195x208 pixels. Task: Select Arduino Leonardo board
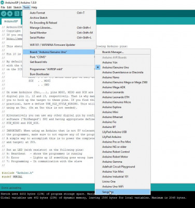(x=123, y=92)
